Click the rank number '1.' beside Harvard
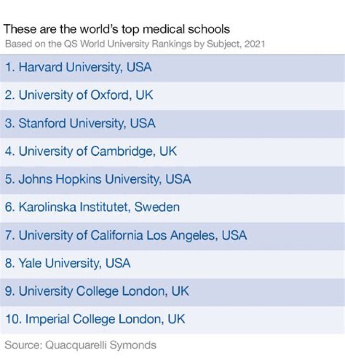Image resolution: width=345 pixels, height=359 pixels. pos(10,67)
